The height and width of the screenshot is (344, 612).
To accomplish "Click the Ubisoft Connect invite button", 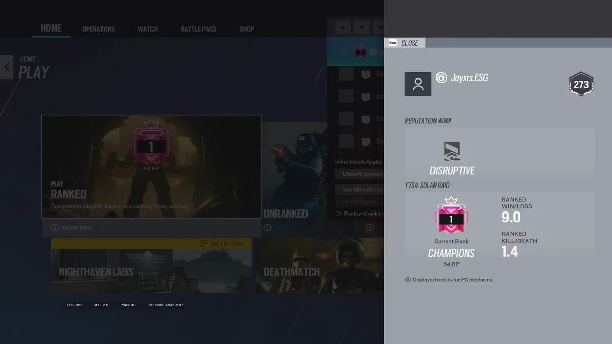I will 360,174.
